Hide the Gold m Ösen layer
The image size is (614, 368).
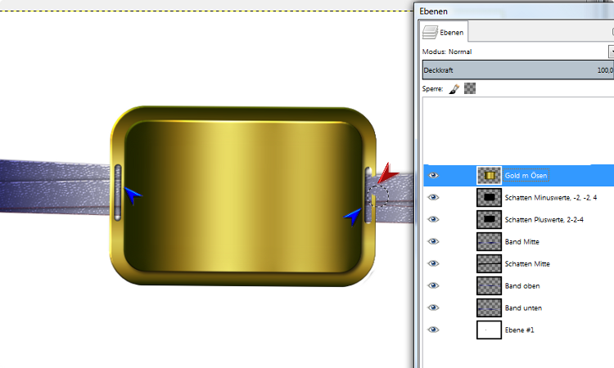click(433, 175)
